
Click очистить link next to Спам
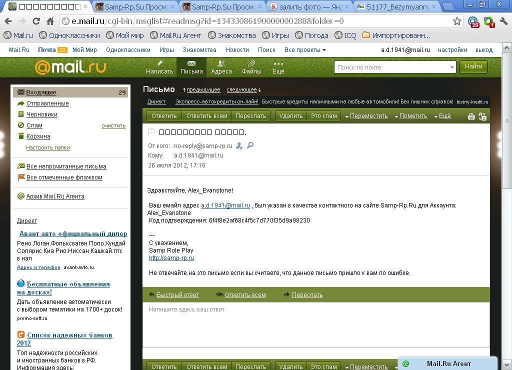(113, 125)
